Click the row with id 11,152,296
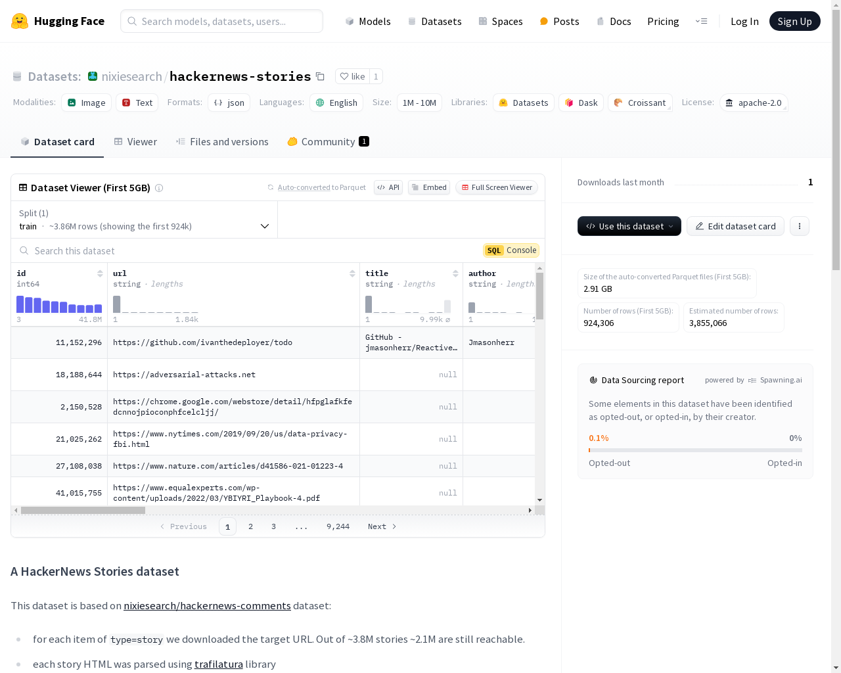Screen dimensions: 841x673 pos(273,342)
